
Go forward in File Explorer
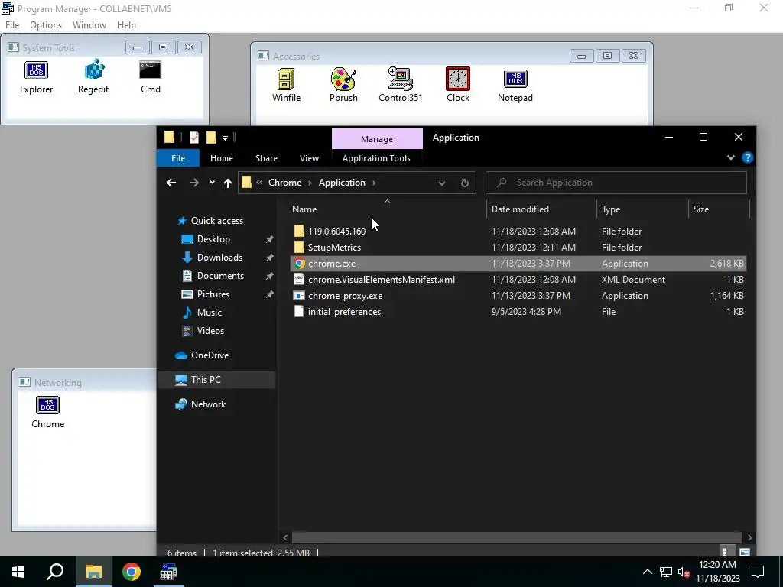[193, 183]
